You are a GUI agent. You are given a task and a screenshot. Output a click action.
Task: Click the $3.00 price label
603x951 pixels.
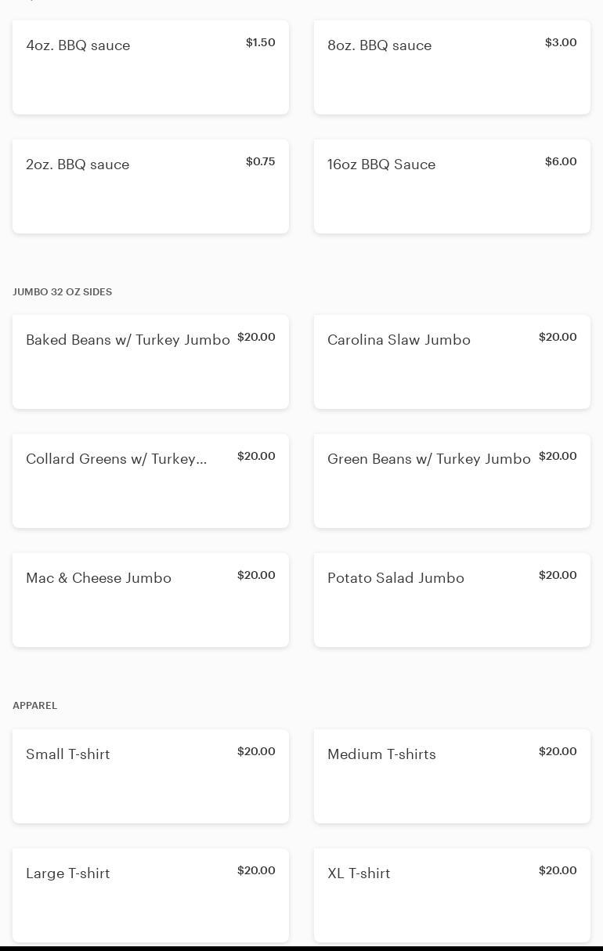point(561,42)
